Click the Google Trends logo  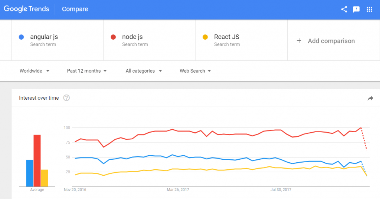point(26,9)
